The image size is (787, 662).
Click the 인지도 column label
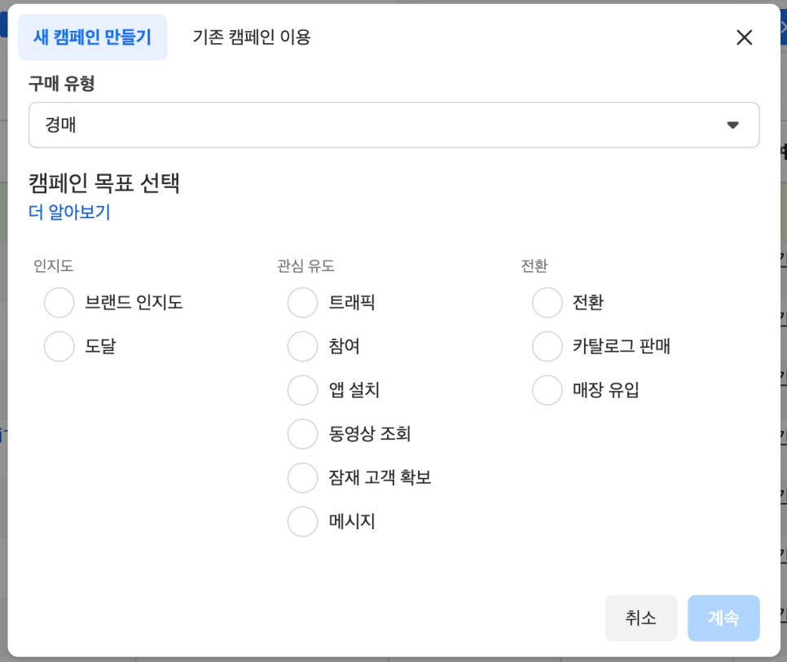click(x=53, y=265)
